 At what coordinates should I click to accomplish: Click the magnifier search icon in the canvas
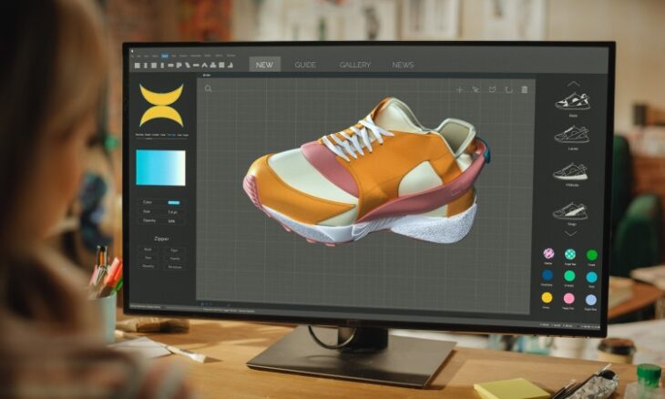[x=208, y=88]
